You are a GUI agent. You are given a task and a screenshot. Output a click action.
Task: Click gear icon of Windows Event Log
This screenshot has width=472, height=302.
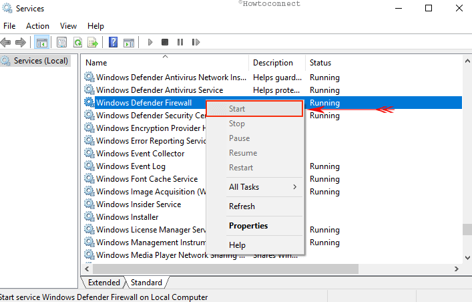[x=89, y=166]
